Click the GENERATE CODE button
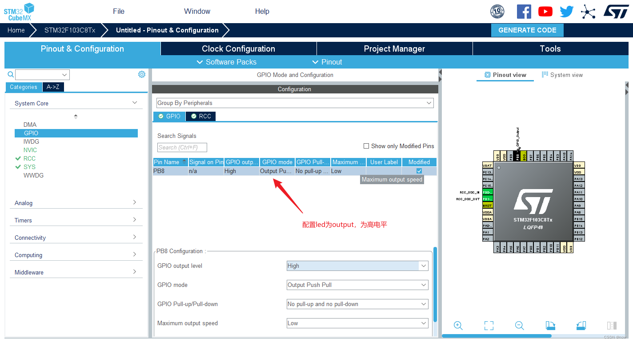The height and width of the screenshot is (343, 633). point(527,30)
